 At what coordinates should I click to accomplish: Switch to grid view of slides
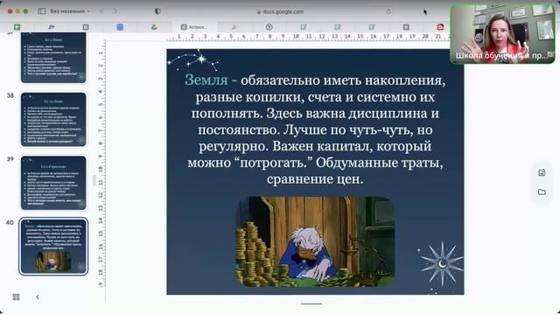pyautogui.click(x=16, y=297)
